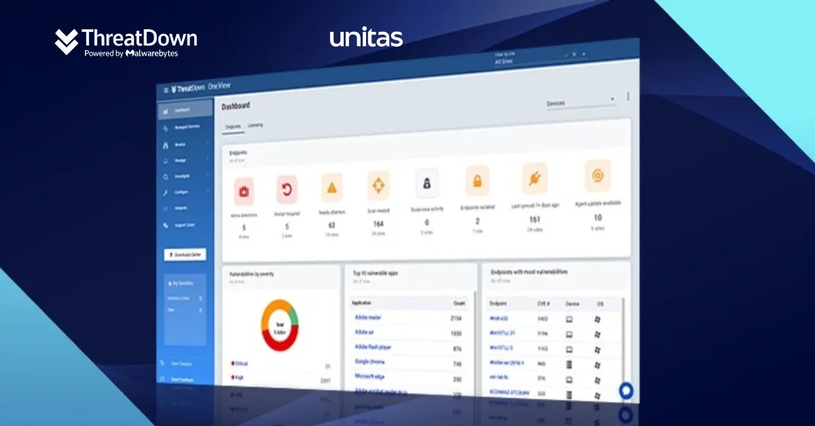
Task: Clear the site filter with the X icon
Action: coord(574,54)
